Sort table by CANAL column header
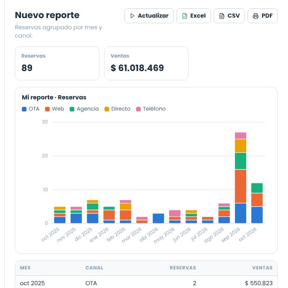Image resolution: width=288 pixels, height=288 pixels. click(x=94, y=268)
